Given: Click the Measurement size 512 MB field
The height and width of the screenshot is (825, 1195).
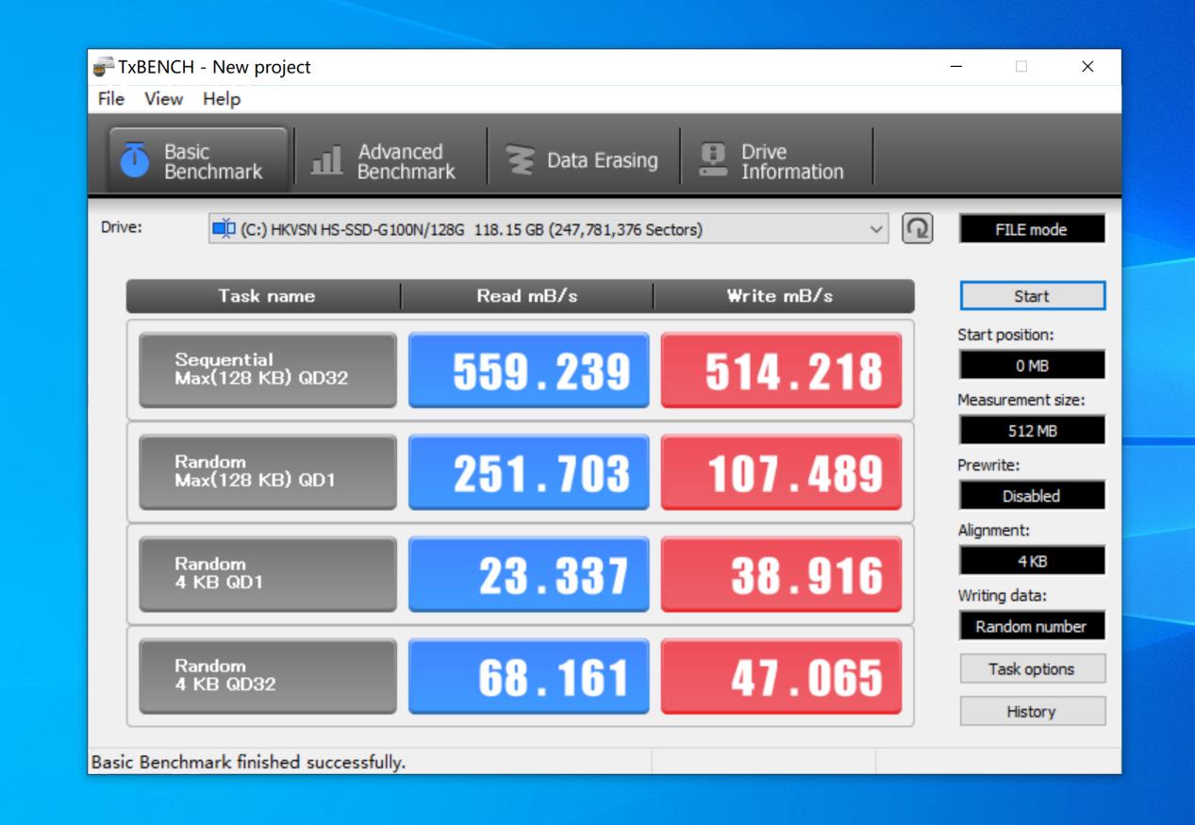Looking at the screenshot, I should pos(1032,431).
